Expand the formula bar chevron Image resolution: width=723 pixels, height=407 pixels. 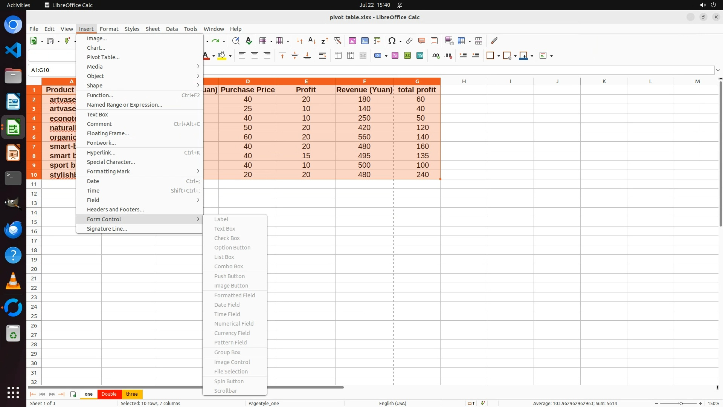(718, 70)
